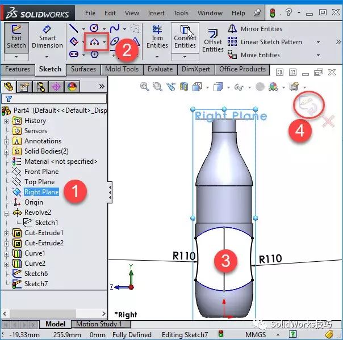Click the Section View icon

point(184,87)
